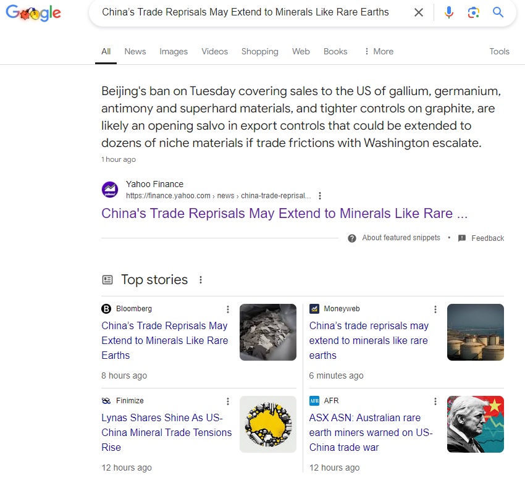This screenshot has height=478, width=525.
Task: Expand the More search filters menu
Action: tap(379, 51)
